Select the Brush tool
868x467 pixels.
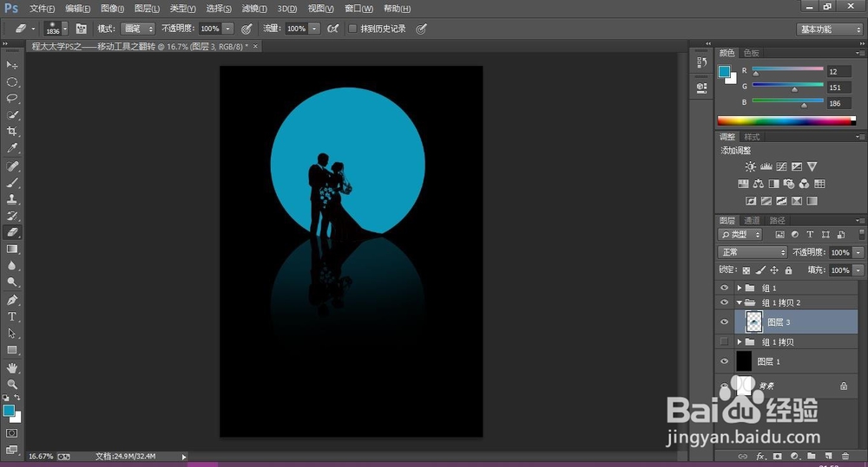tap(11, 183)
